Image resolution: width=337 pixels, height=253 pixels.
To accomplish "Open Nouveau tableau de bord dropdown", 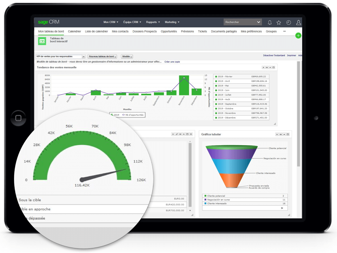I will 102,56.
